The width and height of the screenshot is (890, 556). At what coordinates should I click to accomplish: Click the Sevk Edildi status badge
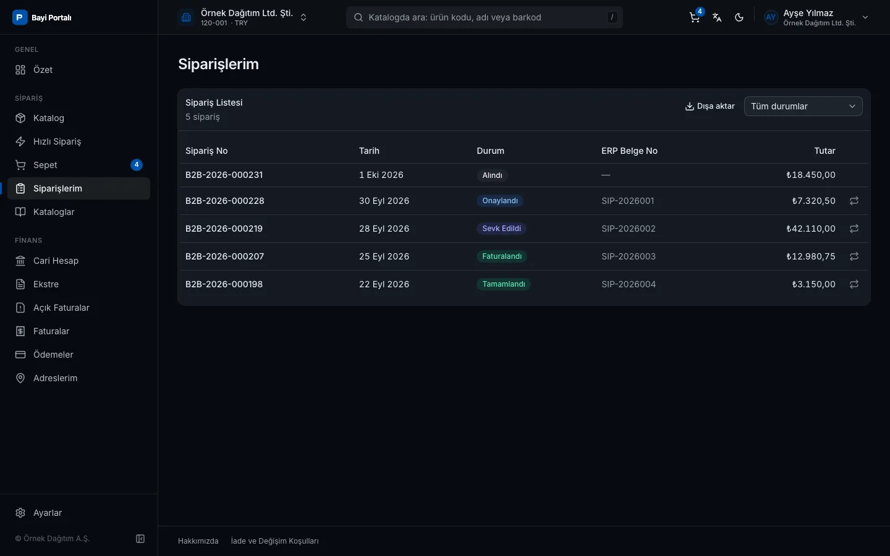pos(501,229)
